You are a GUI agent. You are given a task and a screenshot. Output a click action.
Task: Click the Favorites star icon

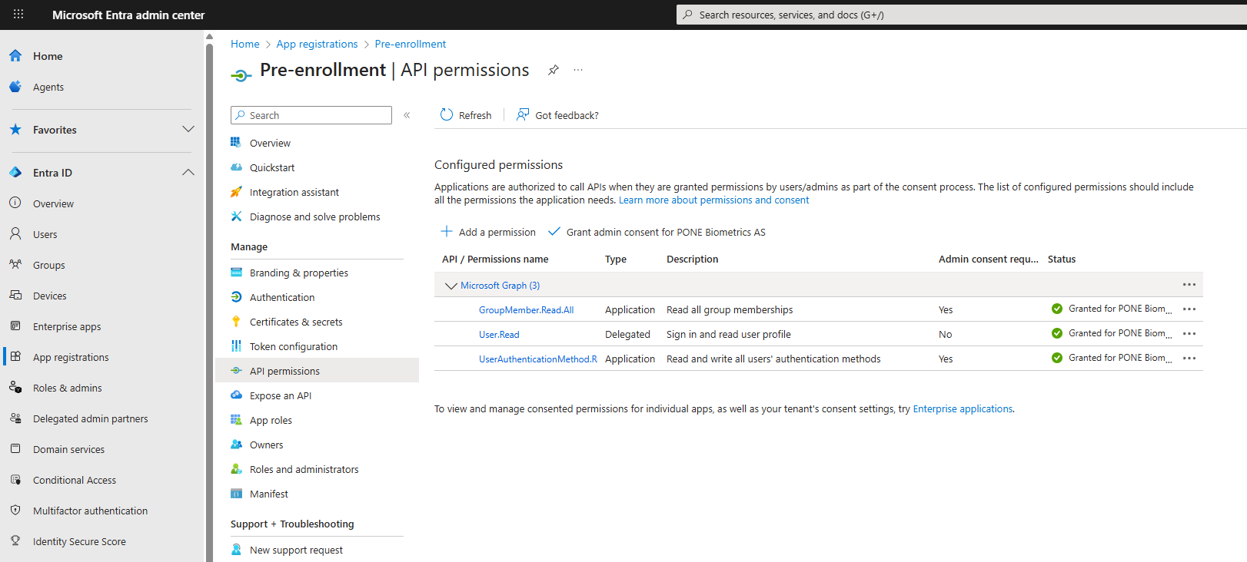coord(15,130)
